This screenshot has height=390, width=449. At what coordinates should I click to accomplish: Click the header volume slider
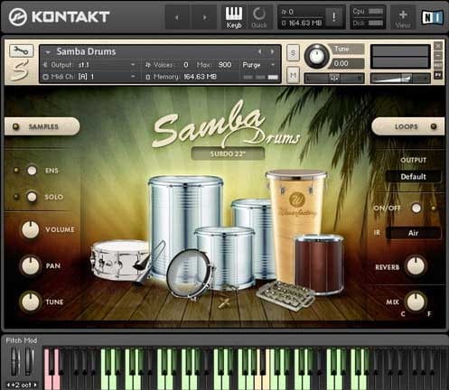tap(400, 79)
